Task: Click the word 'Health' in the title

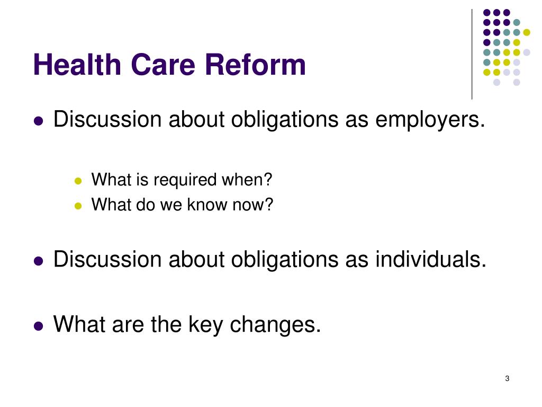Action: point(77,64)
